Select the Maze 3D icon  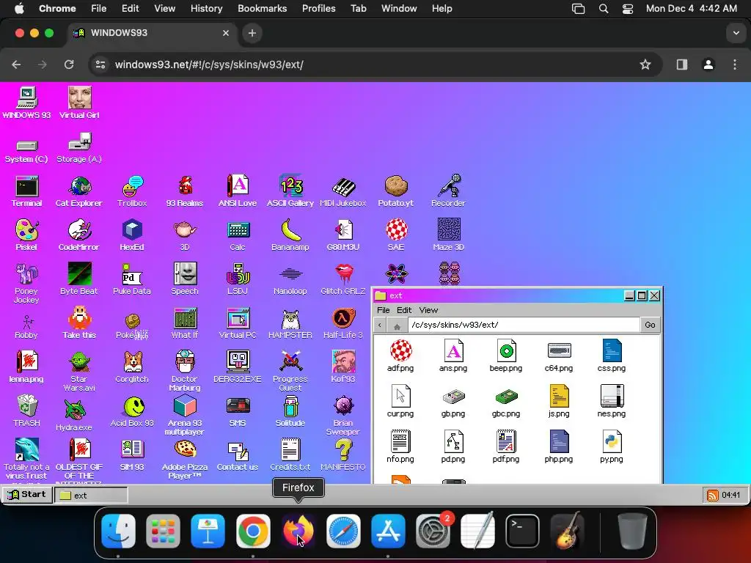pos(448,235)
